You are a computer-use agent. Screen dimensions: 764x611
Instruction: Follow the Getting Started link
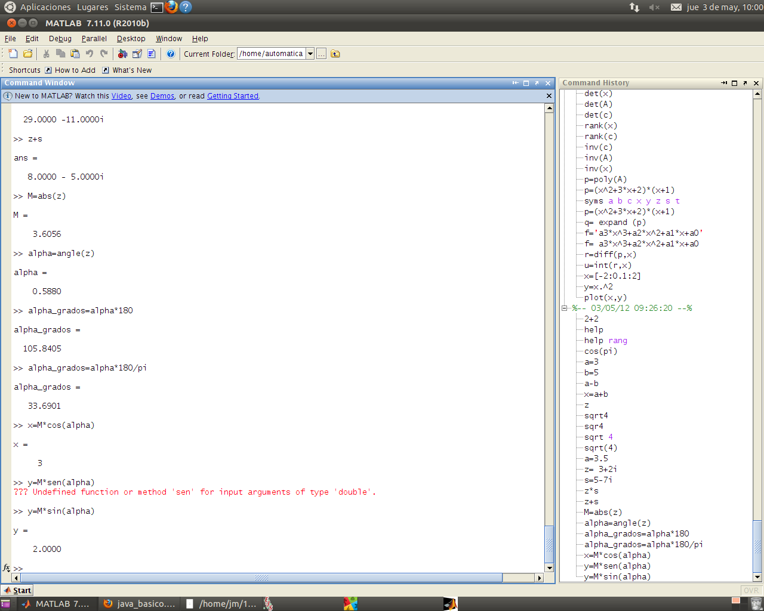[x=232, y=95]
